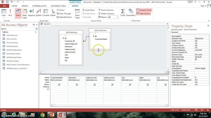Screen dimensions: 211x118
Task: Choose Select query type
Action: click(18, 13)
